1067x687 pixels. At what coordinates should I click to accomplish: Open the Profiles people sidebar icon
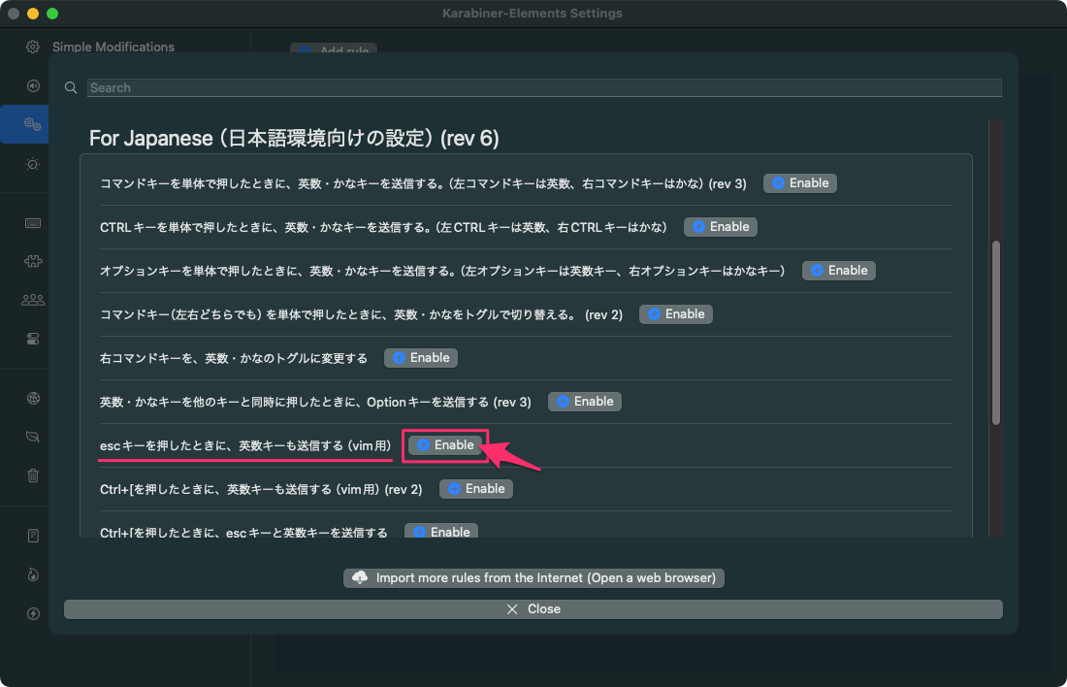pyautogui.click(x=33, y=300)
